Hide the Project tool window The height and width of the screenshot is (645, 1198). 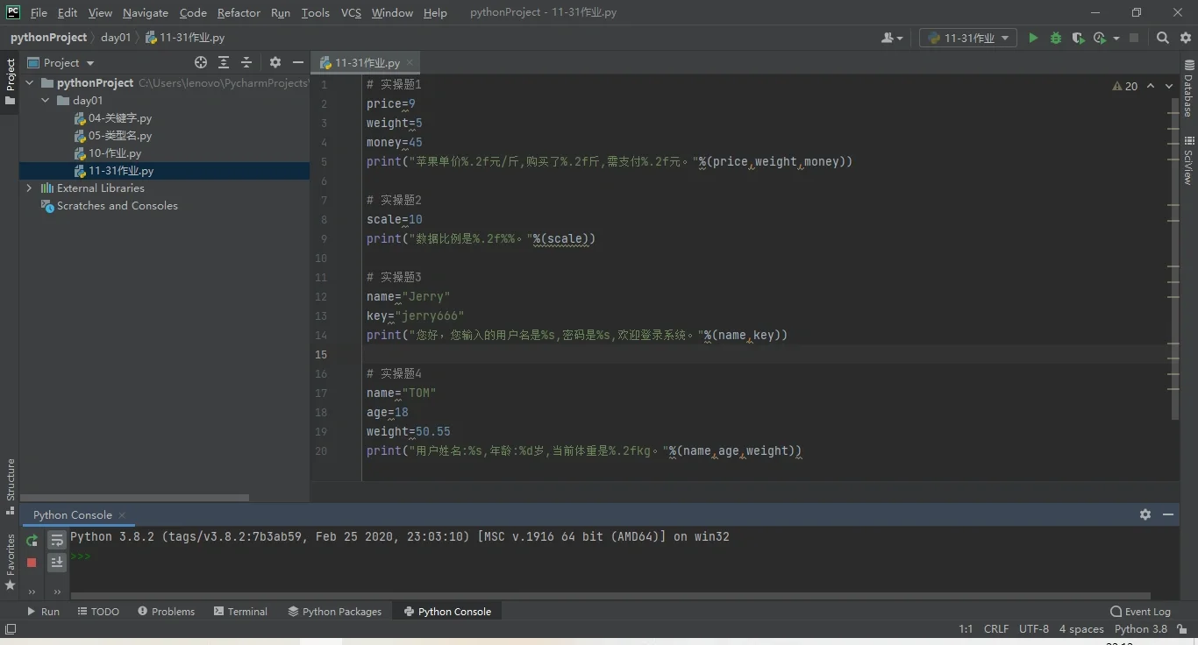tap(298, 62)
